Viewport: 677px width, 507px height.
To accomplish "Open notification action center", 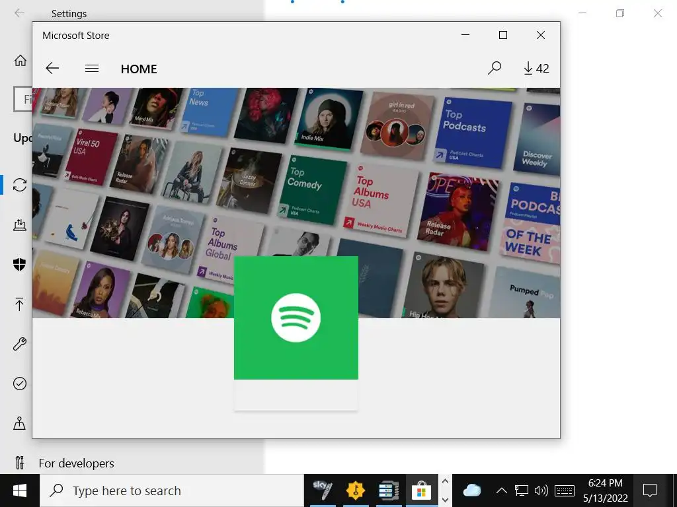I will tap(650, 490).
